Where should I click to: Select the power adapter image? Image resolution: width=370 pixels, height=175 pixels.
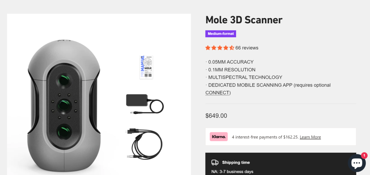click(145, 103)
